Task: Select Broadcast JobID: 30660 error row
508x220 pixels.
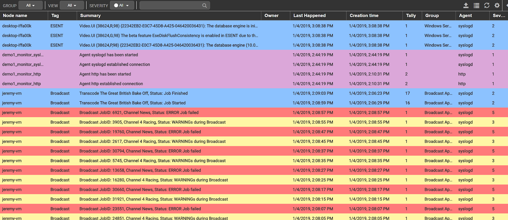Action: [254, 190]
